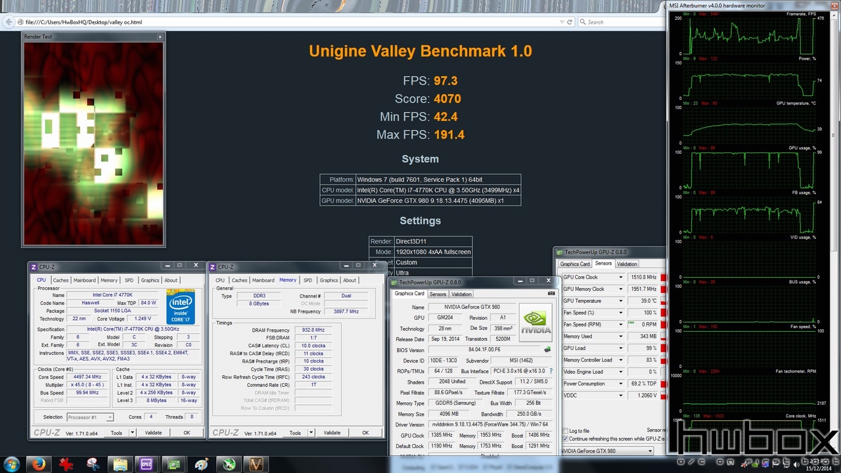Activate the purple CPU-Z taskbar icon
The image size is (841, 473).
[147, 464]
